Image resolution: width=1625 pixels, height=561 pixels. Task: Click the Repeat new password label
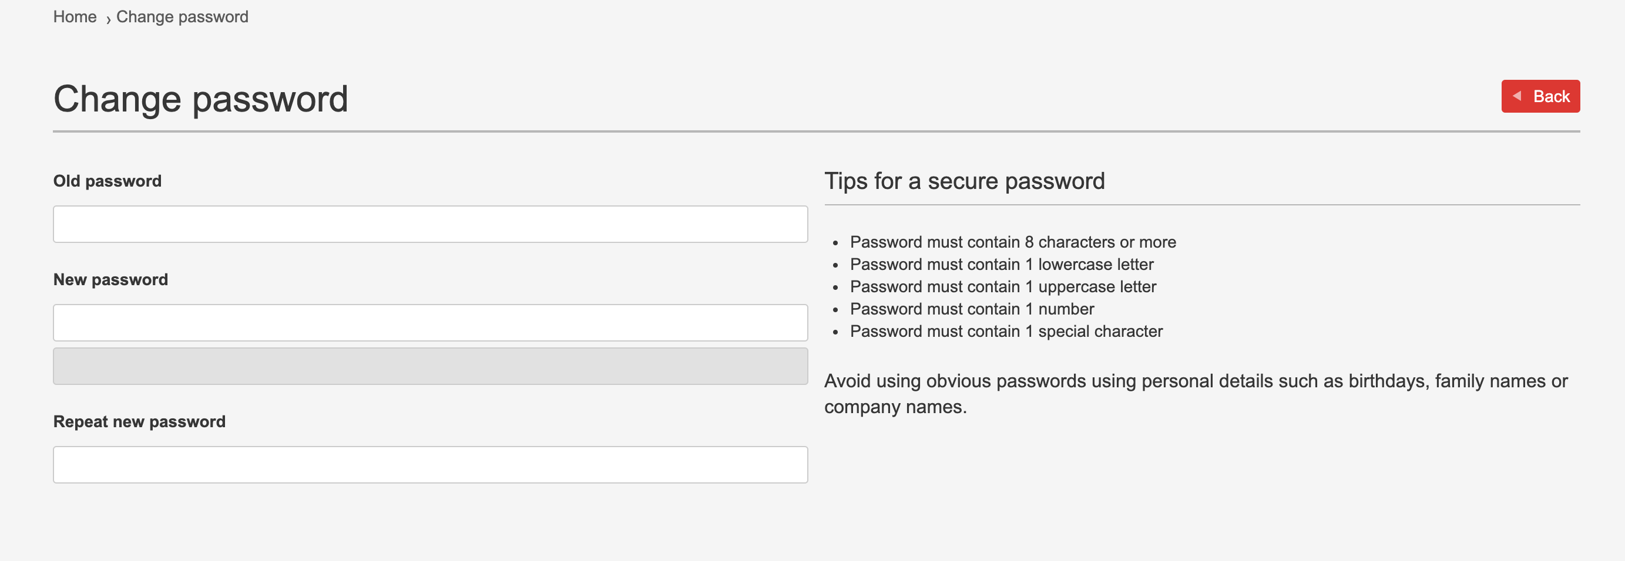click(139, 422)
